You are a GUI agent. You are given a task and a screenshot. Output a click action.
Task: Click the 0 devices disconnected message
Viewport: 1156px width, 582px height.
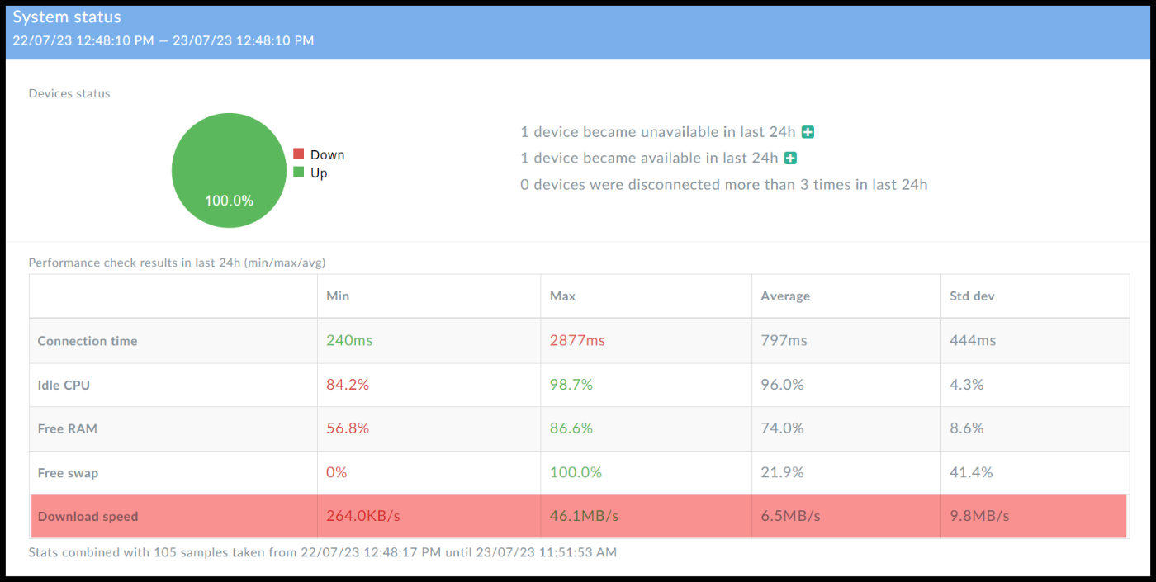[723, 185]
